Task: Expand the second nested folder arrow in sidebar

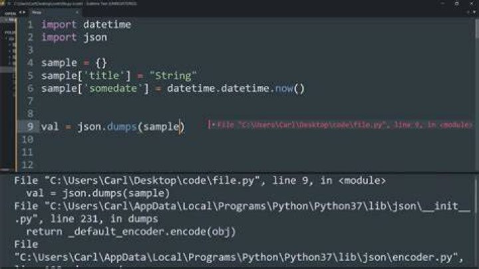Action: coord(9,51)
